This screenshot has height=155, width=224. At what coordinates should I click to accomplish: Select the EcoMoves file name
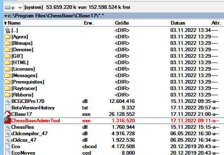(23, 153)
